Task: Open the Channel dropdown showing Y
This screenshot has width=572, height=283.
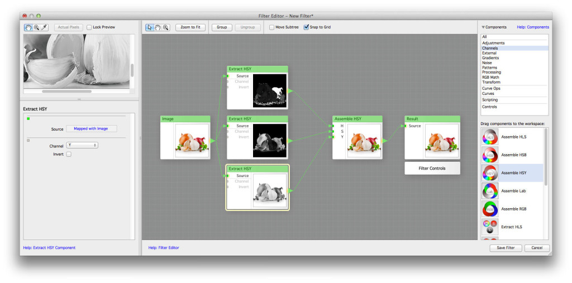Action: (x=82, y=145)
